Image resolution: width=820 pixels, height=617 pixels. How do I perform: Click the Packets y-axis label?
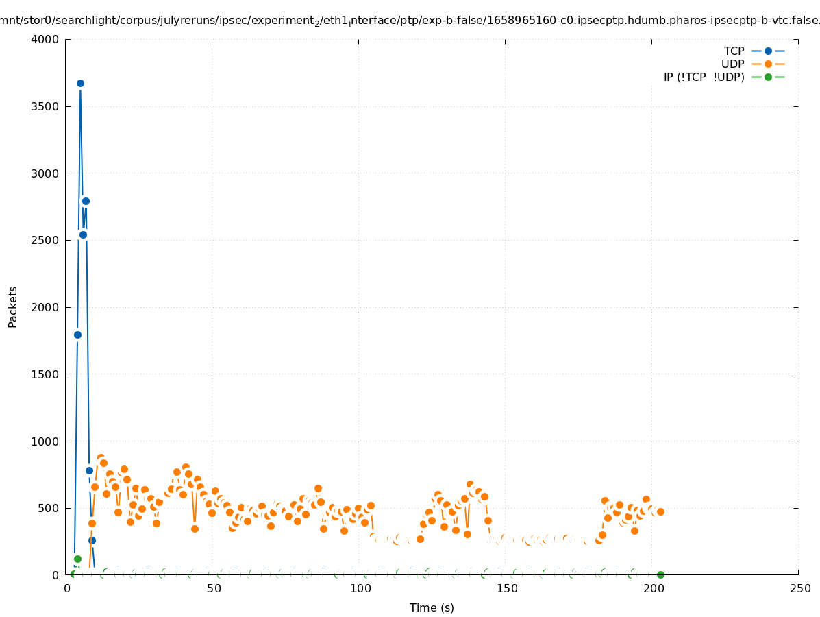click(x=13, y=307)
